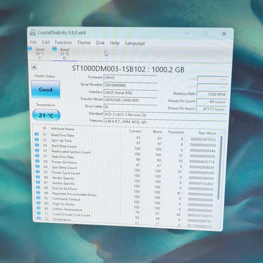263x263 pixels.
Task: Click blue health circle of disk D: tab
Action: pyautogui.click(x=54, y=49)
